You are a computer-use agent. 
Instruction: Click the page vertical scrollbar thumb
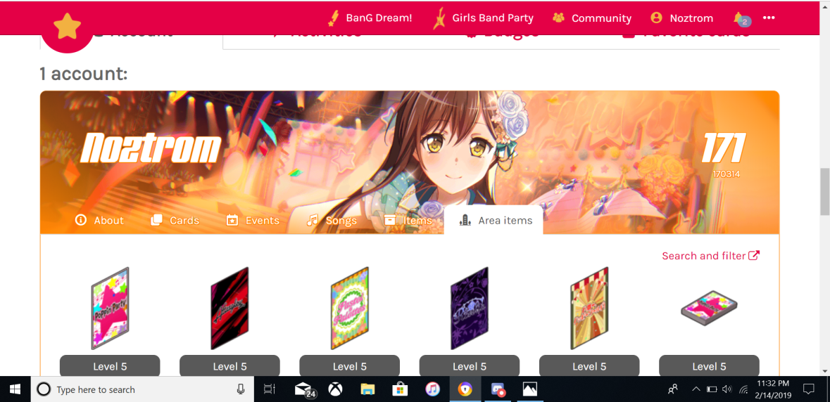[824, 191]
